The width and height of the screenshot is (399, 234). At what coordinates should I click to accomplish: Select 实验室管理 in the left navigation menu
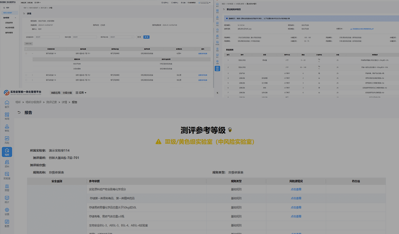[x=10, y=23]
